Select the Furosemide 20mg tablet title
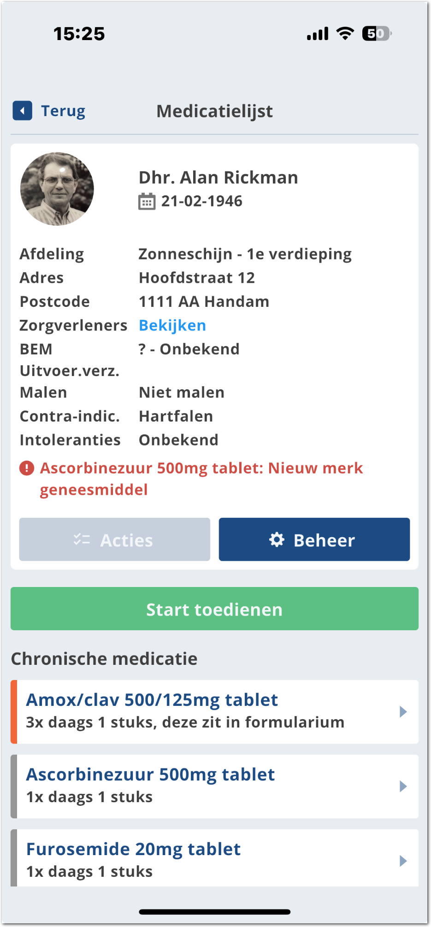The height and width of the screenshot is (927, 431). (x=134, y=849)
